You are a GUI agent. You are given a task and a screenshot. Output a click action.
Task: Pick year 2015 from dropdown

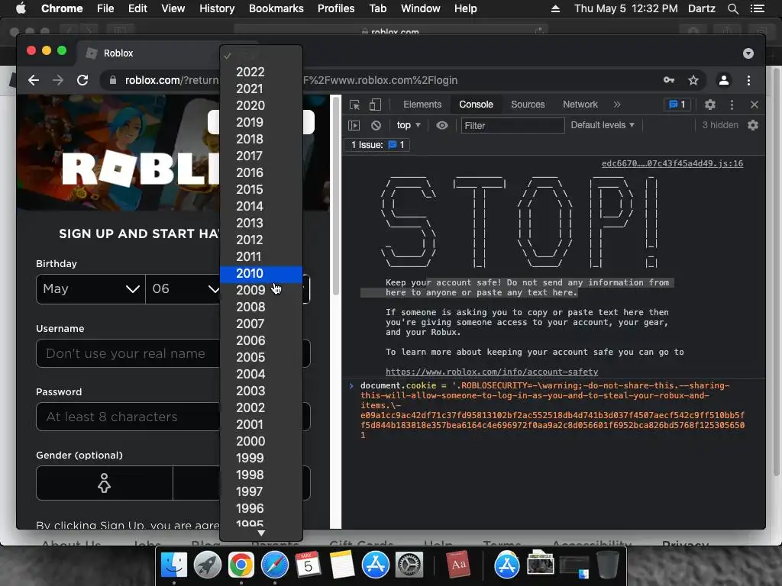pyautogui.click(x=261, y=189)
